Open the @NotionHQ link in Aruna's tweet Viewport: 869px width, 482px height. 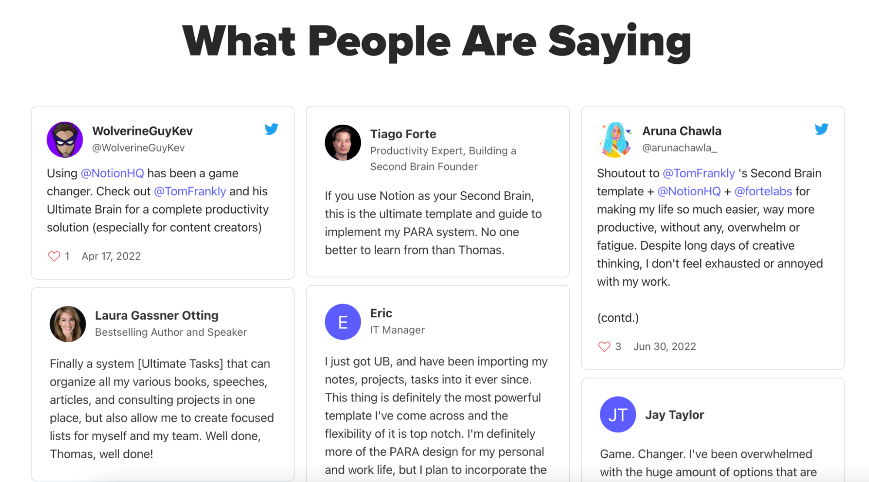pyautogui.click(x=689, y=191)
